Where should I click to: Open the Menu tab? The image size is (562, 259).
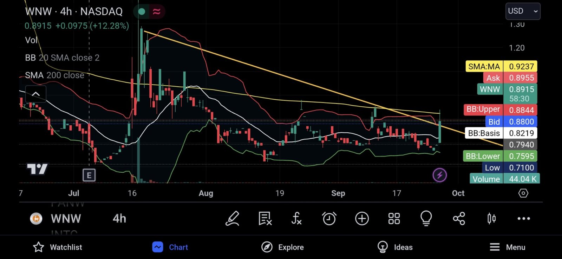click(x=508, y=247)
